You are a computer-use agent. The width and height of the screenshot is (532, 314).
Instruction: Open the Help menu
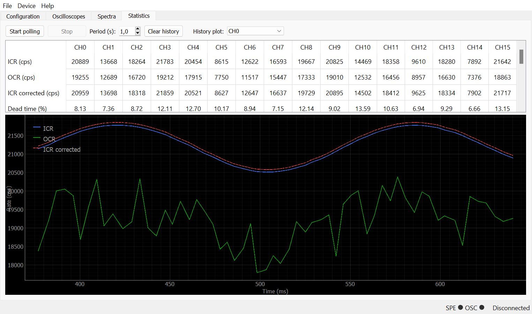[47, 6]
